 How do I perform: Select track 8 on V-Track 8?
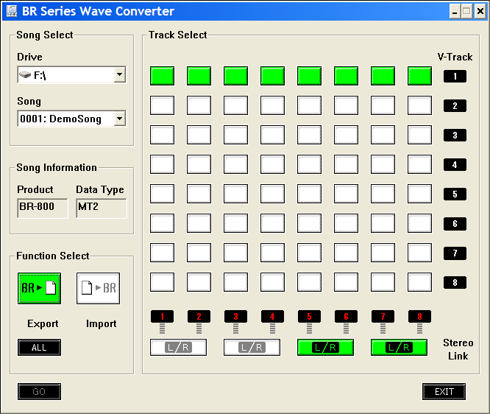[419, 282]
